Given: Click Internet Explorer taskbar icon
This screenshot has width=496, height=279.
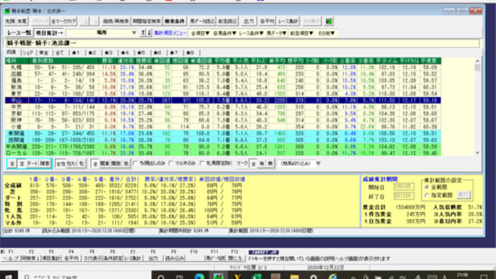Looking at the screenshot, I should pos(332,276).
